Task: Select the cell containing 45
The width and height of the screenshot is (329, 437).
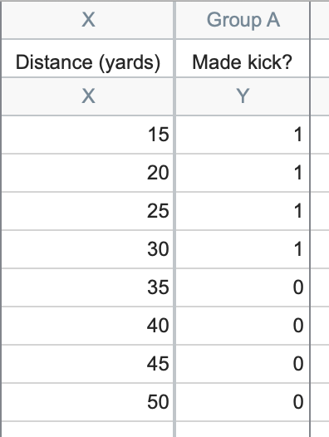Action: click(87, 364)
